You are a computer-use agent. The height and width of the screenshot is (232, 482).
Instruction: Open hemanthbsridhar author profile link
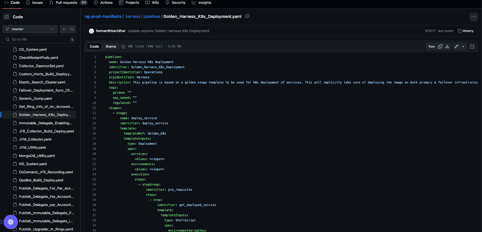tap(111, 31)
